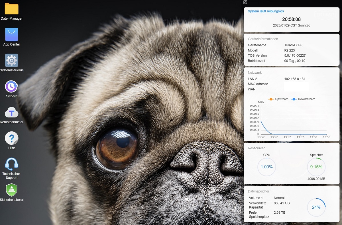Click the "MAC Adresse" label
This screenshot has width=342, height=225.
pyautogui.click(x=258, y=84)
